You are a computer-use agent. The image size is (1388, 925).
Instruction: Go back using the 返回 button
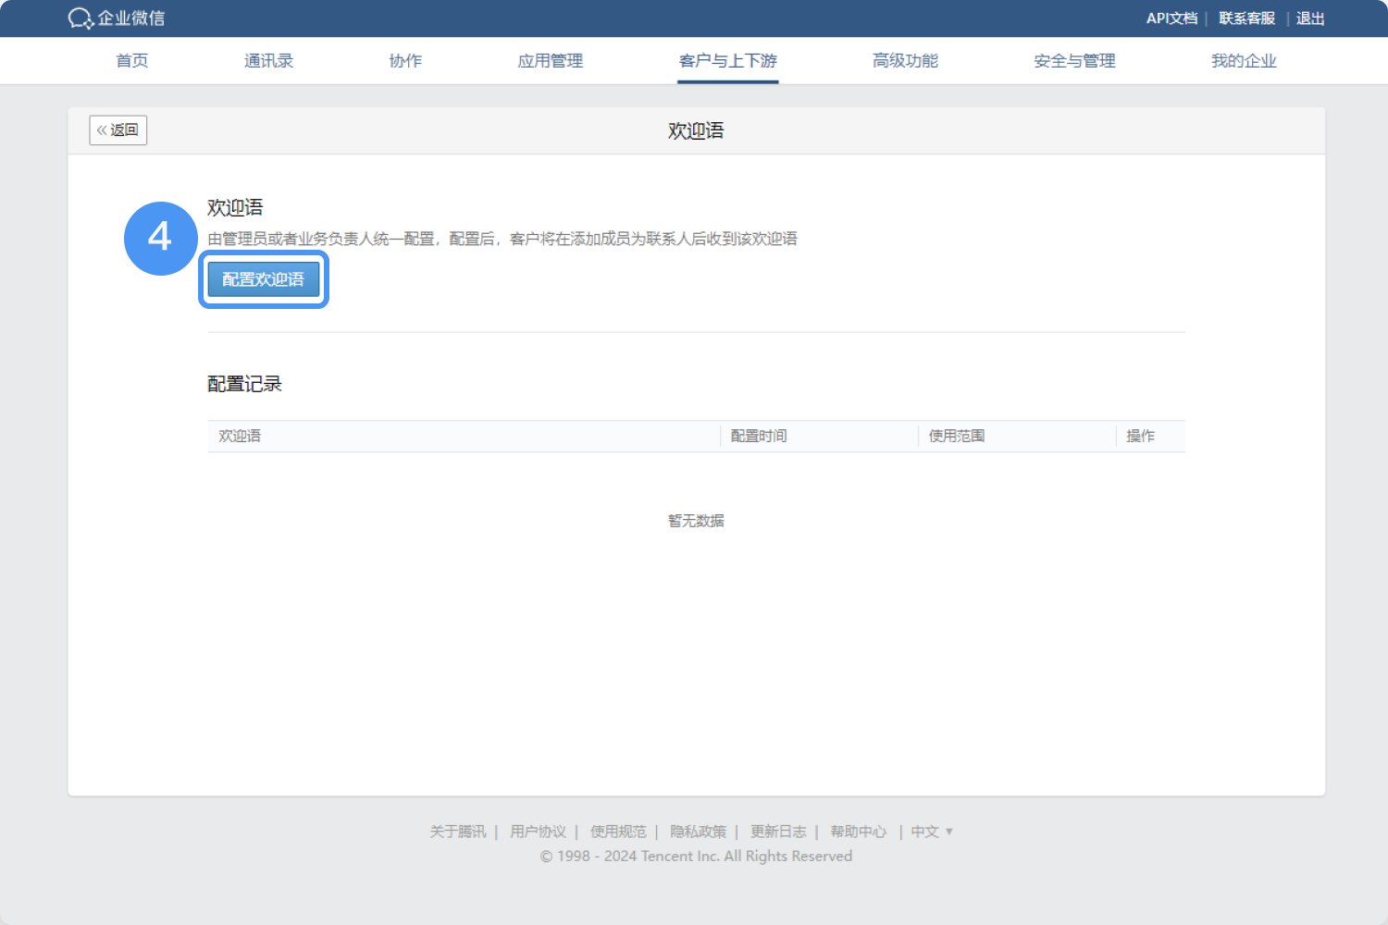(x=118, y=130)
